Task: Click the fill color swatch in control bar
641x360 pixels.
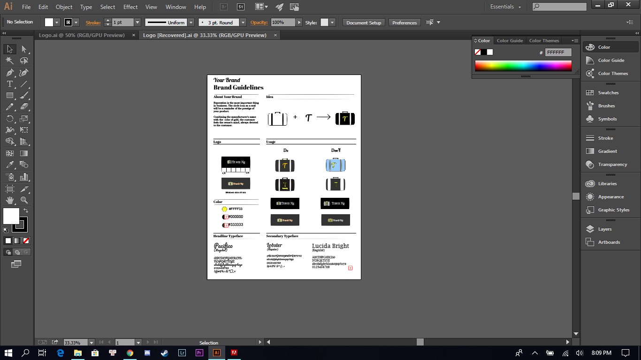Action: coord(49,22)
